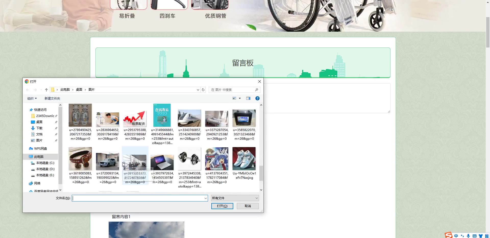Select 网络 in the sidebar
The image size is (490, 238).
[37, 183]
